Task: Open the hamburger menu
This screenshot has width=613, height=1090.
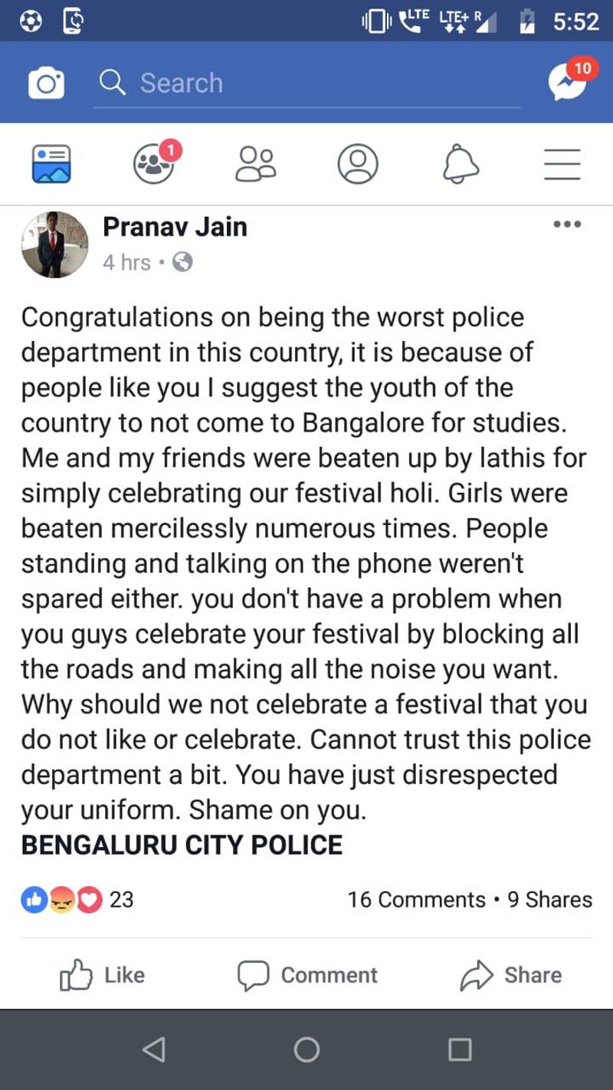Action: tap(562, 163)
